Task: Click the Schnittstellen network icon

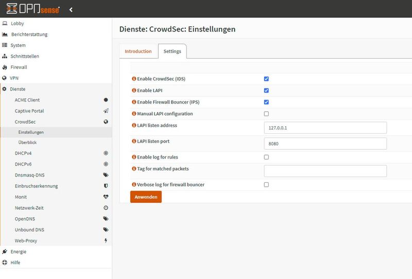Action: pos(5,56)
